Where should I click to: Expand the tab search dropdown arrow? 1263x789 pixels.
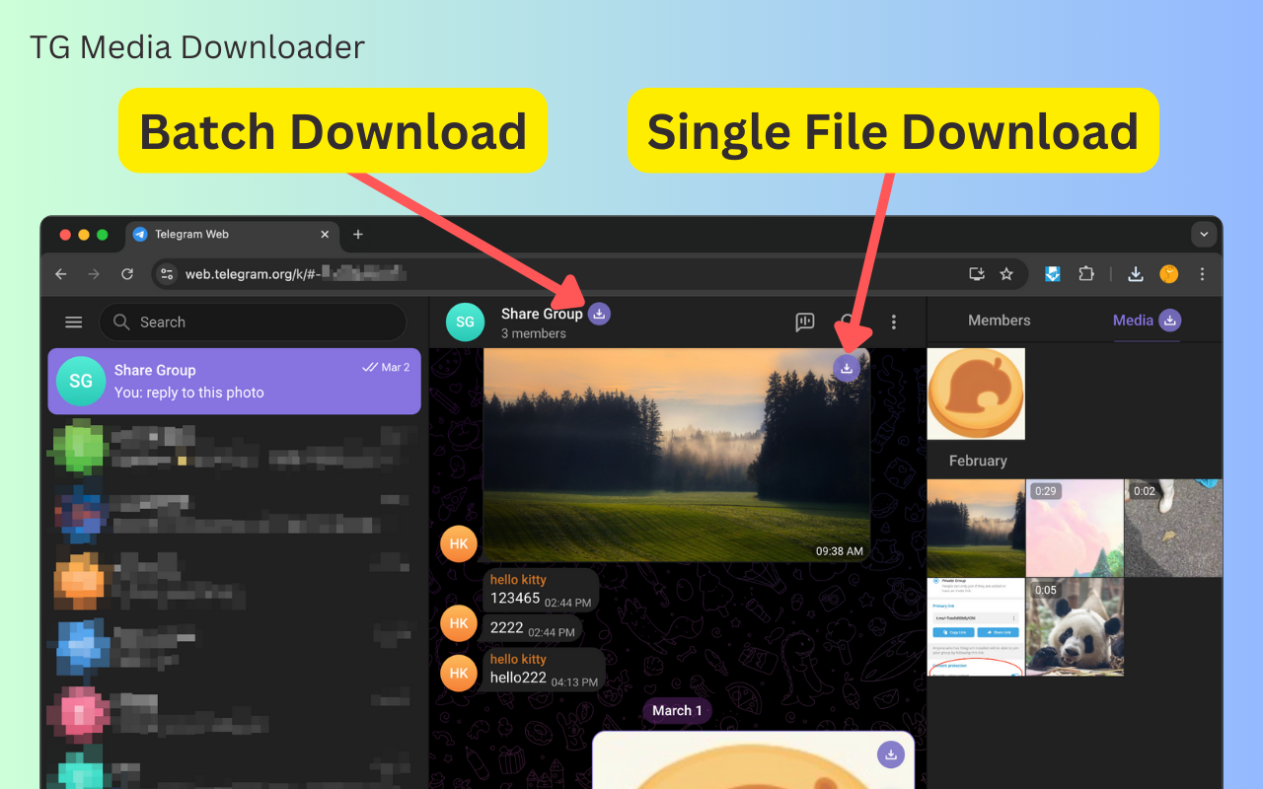1203,235
